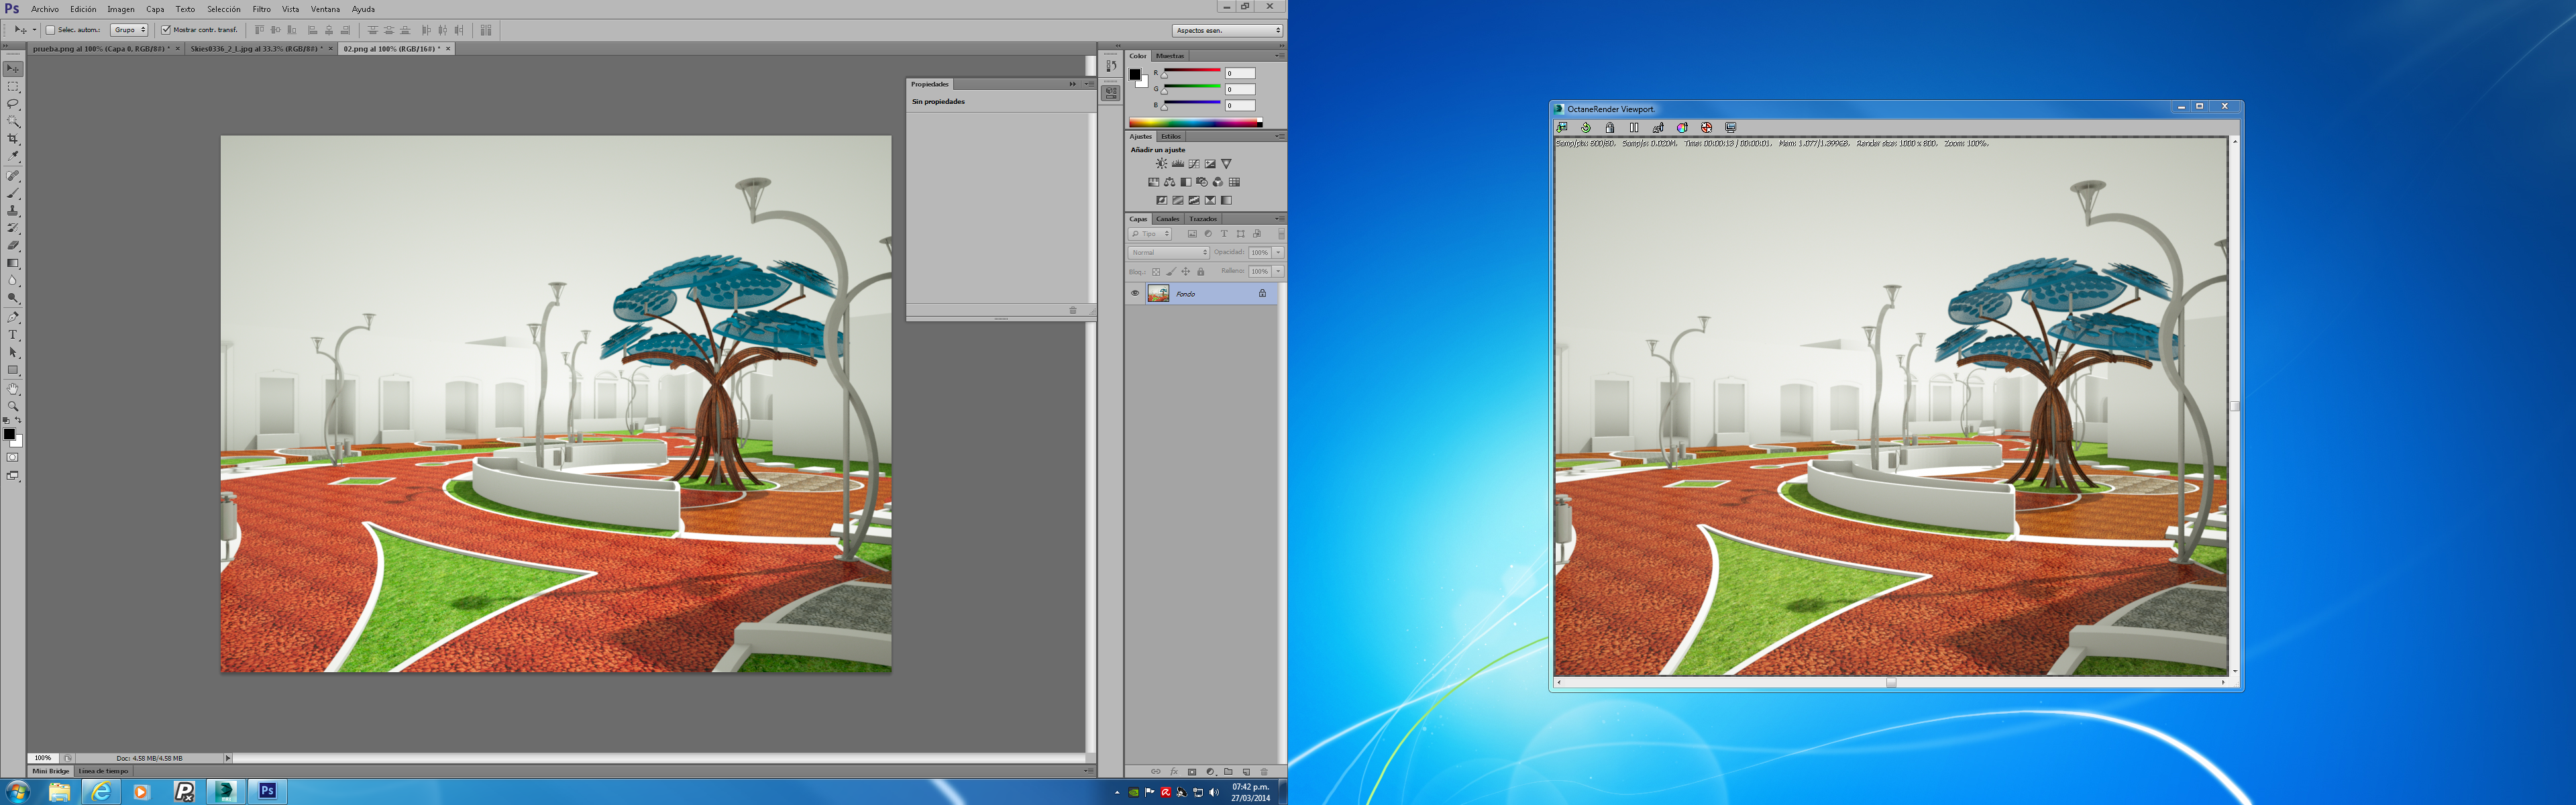Image resolution: width=2576 pixels, height=805 pixels.
Task: Select the Crop tool
Action: (13, 139)
